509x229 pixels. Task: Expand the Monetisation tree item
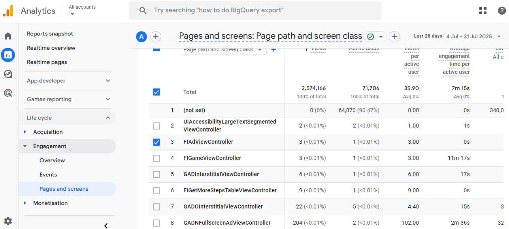[25, 203]
